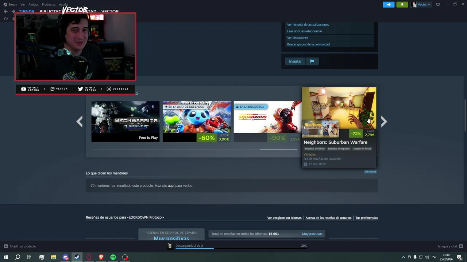Open File Explorer from the taskbar

pos(53,257)
